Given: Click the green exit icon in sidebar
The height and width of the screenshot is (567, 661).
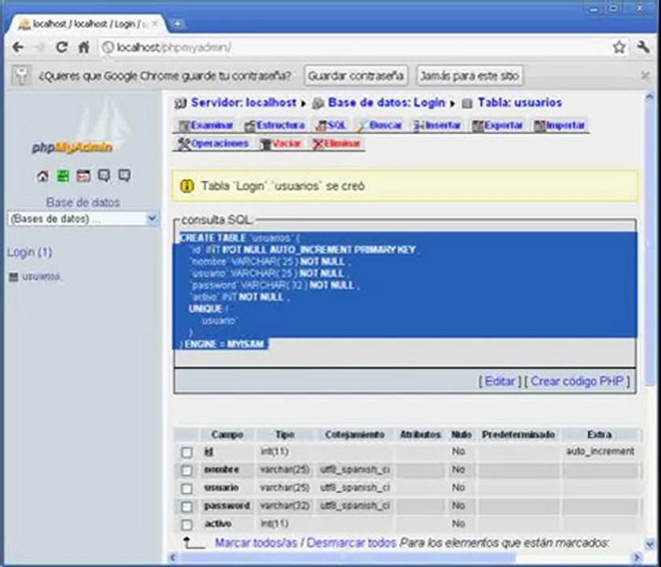Looking at the screenshot, I should coord(63,176).
